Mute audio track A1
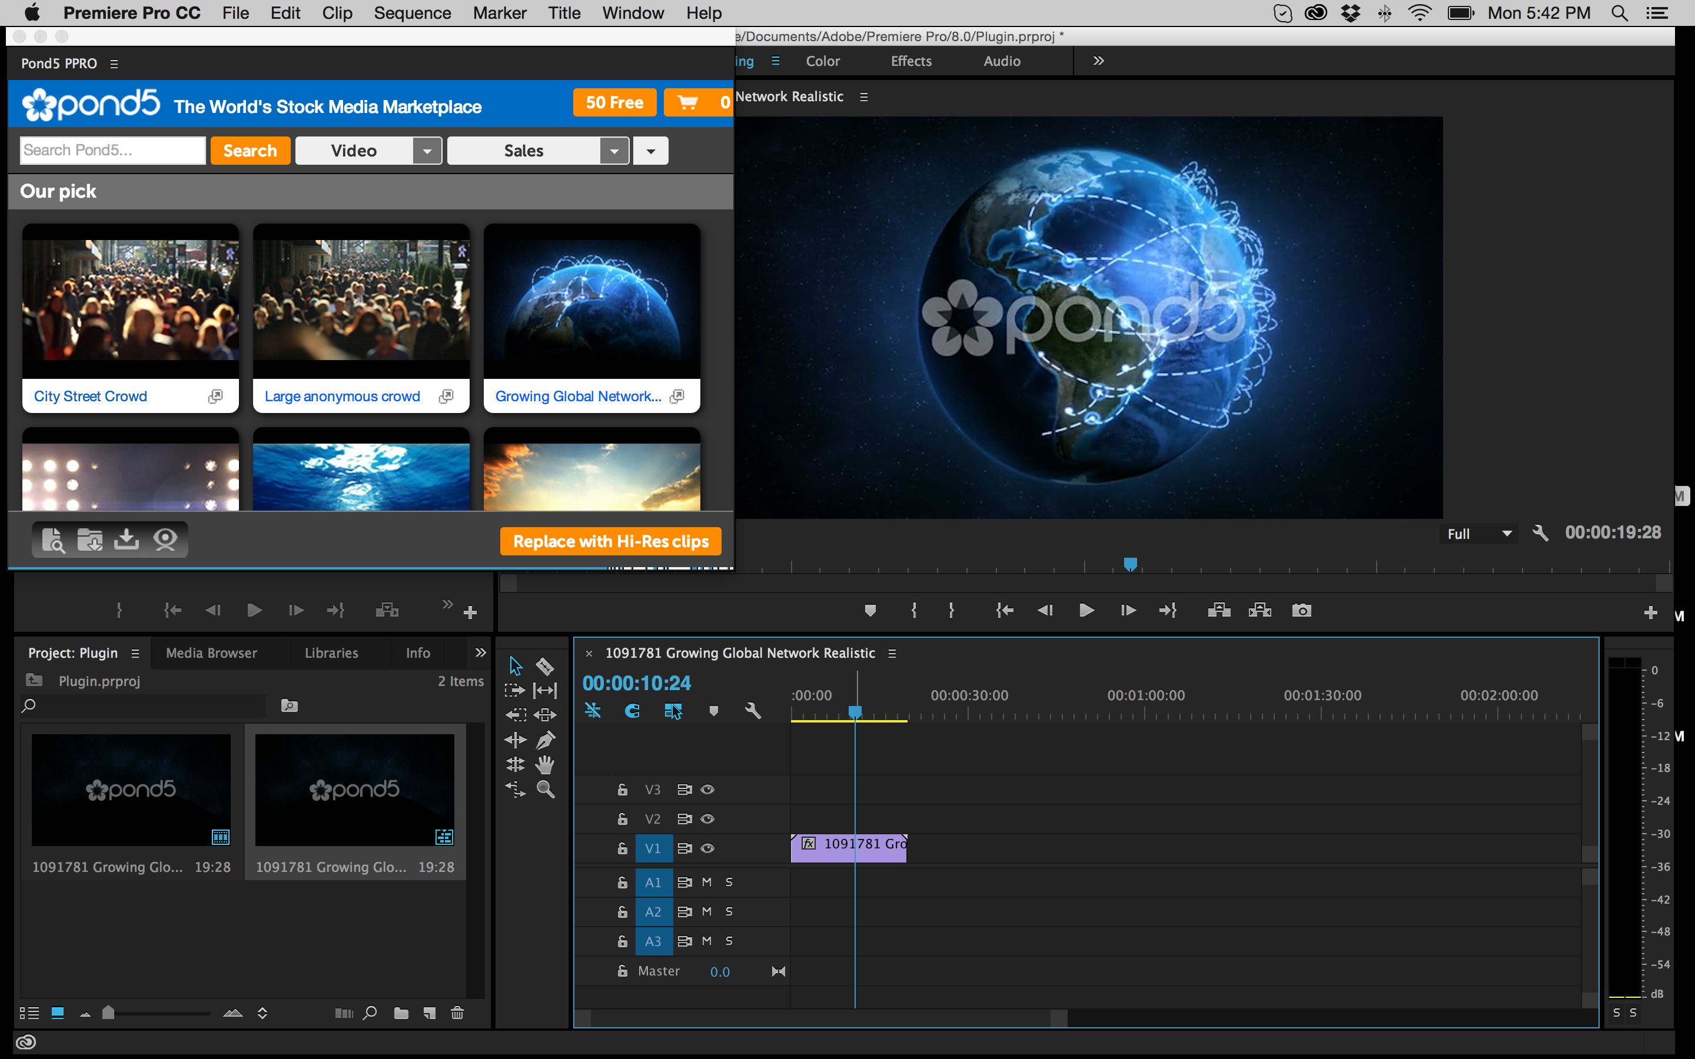This screenshot has width=1695, height=1059. pos(707,882)
